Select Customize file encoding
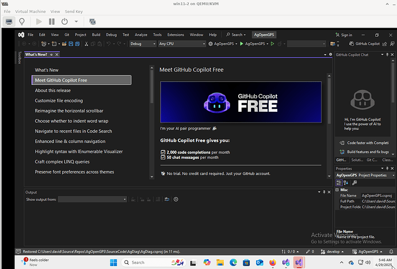Image resolution: width=397 pixels, height=269 pixels. tap(59, 101)
